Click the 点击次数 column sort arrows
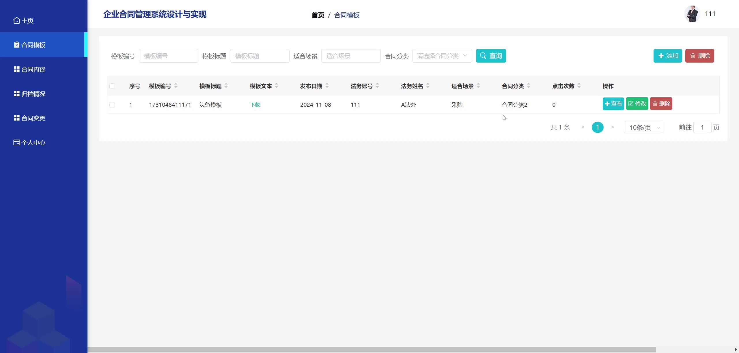This screenshot has height=353, width=739. (579, 86)
